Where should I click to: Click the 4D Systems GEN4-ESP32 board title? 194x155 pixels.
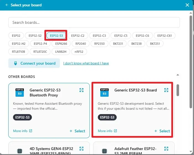51,151
